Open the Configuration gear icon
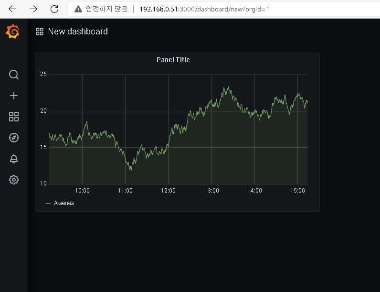The image size is (380, 292). pyautogui.click(x=14, y=180)
